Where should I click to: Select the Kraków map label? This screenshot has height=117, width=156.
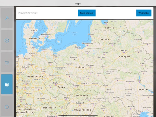click(84, 83)
